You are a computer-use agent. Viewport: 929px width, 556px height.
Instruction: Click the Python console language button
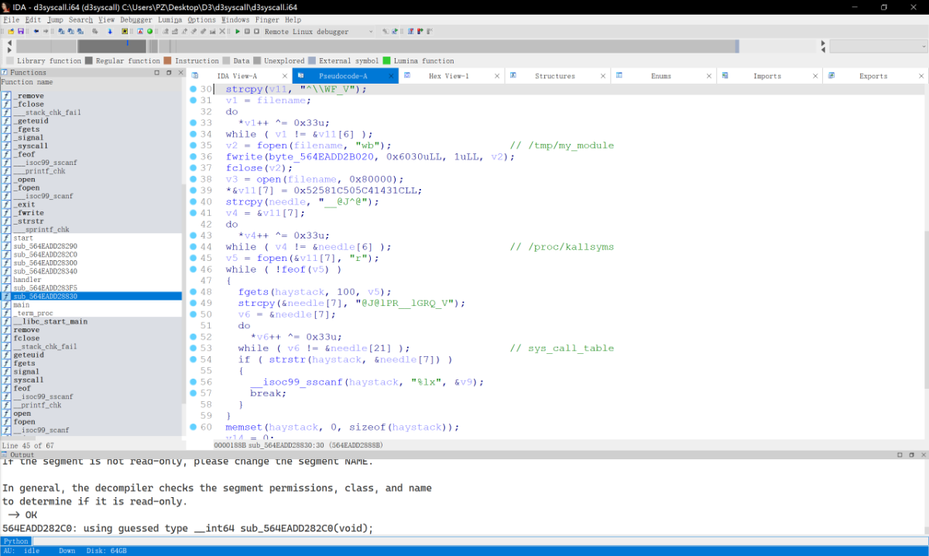coord(15,541)
